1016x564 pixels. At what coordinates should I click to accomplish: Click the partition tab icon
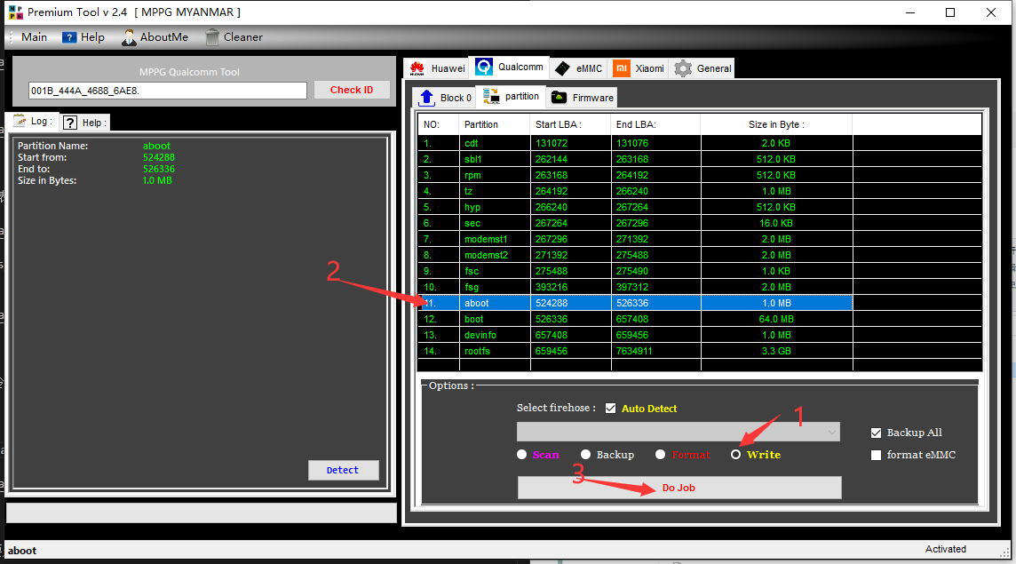click(491, 96)
